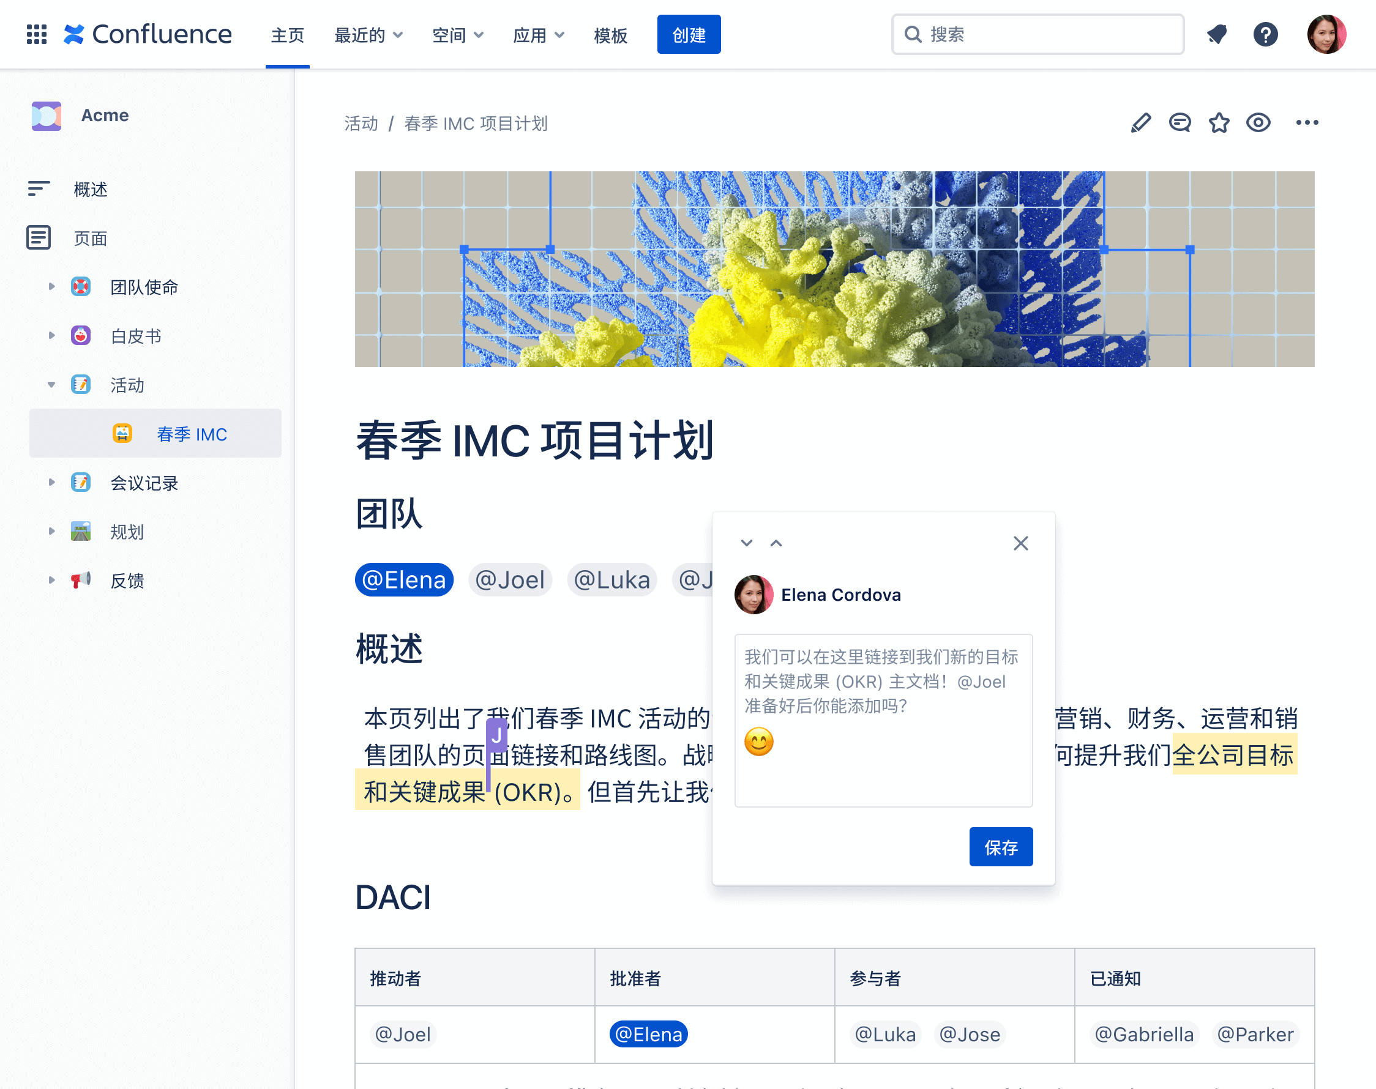Click the Acme space logo
This screenshot has width=1376, height=1089.
(47, 116)
